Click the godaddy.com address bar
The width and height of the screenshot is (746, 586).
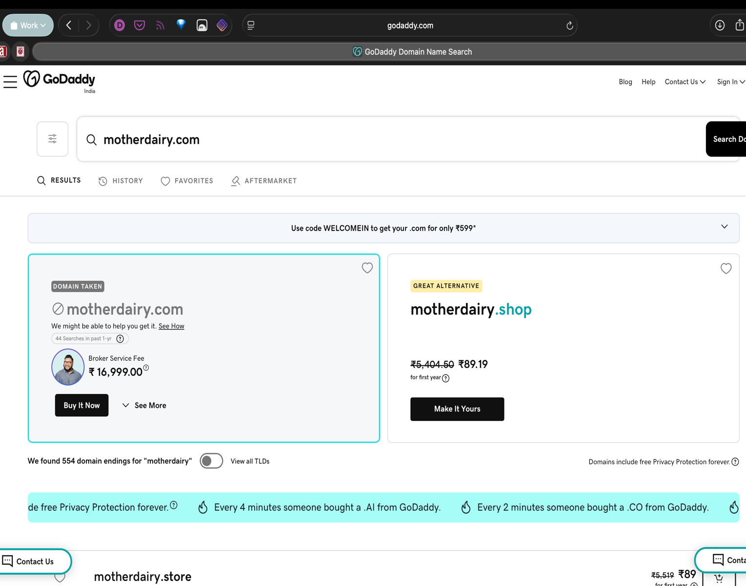point(410,25)
